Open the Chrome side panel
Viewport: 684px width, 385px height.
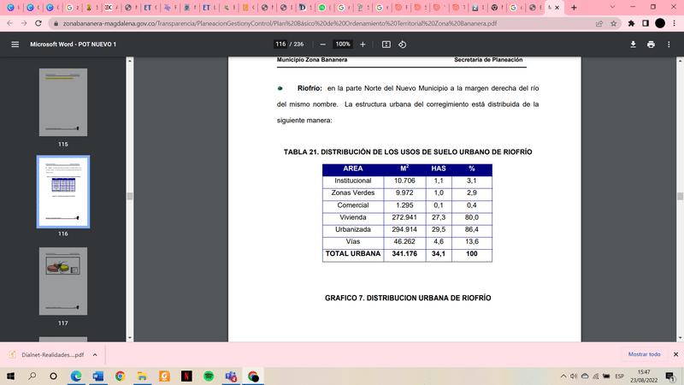(x=646, y=24)
